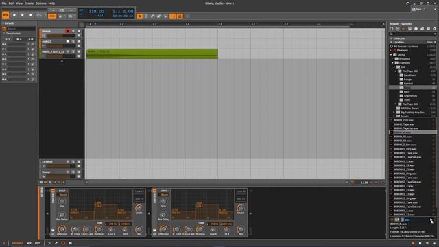Select the Knife tool
Viewport: 439px width, 247px height.
tap(165, 16)
